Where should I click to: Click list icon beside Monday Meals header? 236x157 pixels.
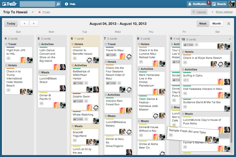click(40, 72)
